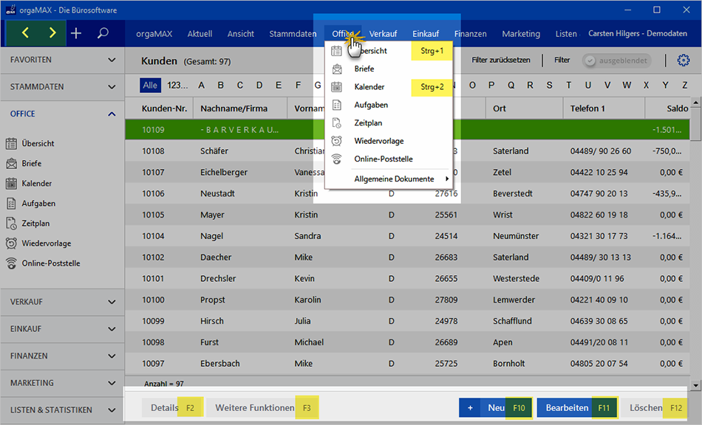Open the Marketing menu

point(521,33)
